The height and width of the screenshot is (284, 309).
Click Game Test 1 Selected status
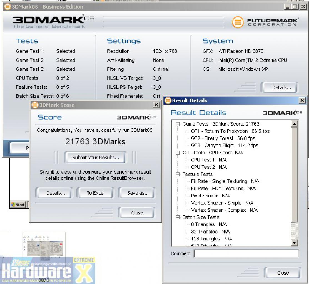[x=66, y=51]
